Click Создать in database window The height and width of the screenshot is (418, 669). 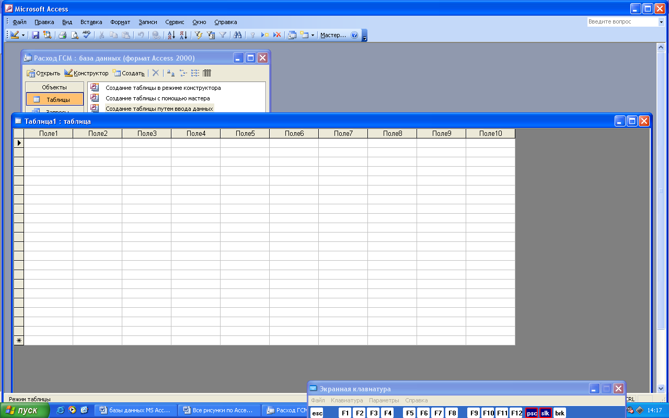[129, 73]
